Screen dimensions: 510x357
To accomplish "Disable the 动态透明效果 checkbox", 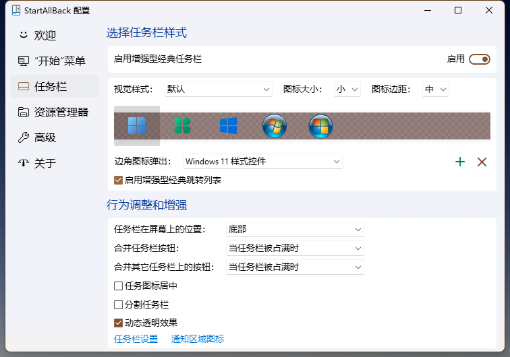I will tap(119, 323).
